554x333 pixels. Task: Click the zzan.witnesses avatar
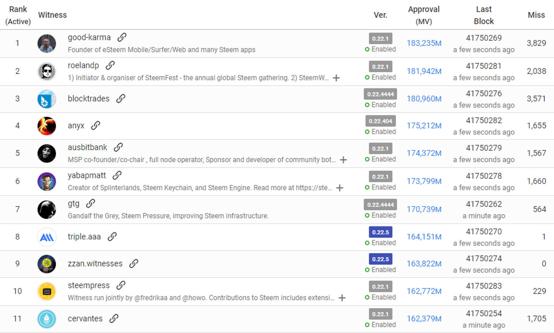(x=47, y=264)
